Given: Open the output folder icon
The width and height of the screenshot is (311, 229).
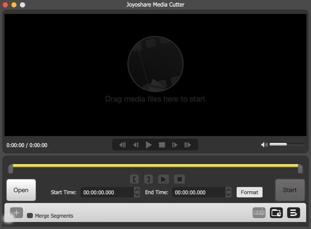Looking at the screenshot, I should (276, 213).
